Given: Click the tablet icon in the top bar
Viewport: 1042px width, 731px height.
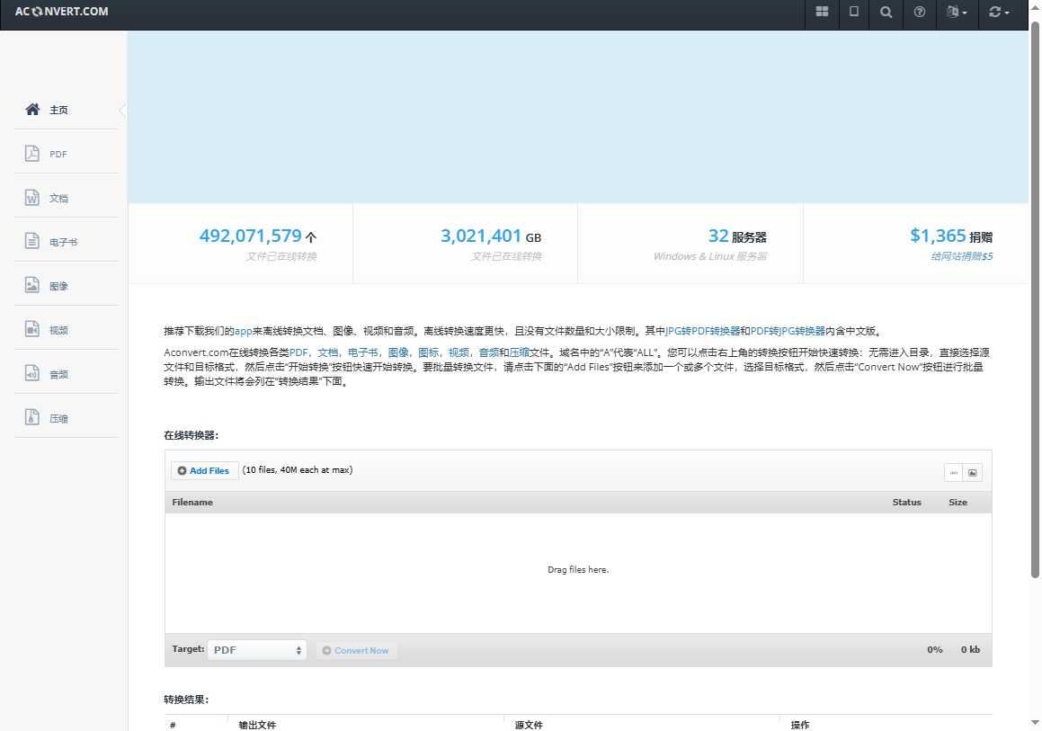Looking at the screenshot, I should coord(854,12).
